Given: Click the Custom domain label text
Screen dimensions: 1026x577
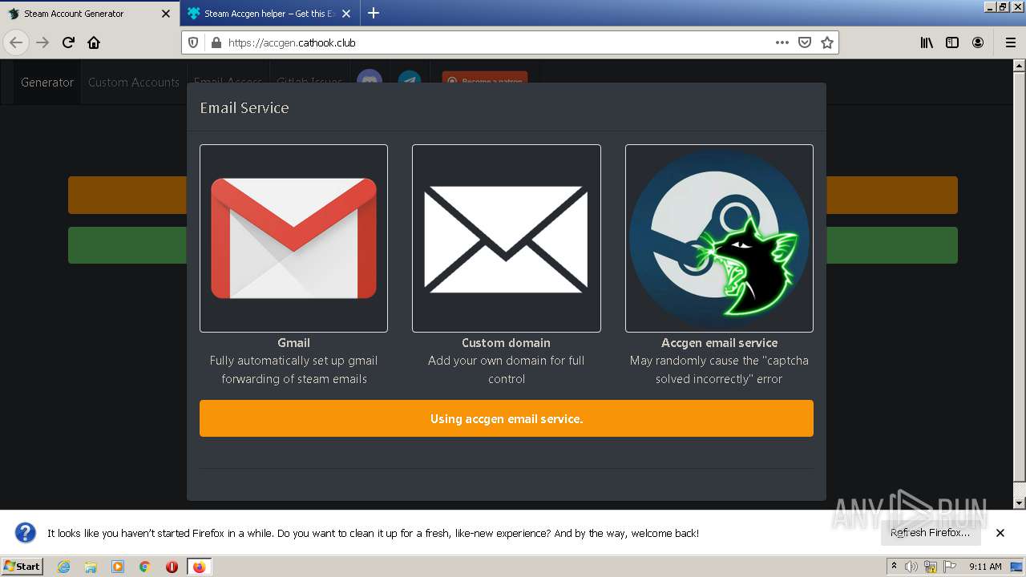Looking at the screenshot, I should [506, 342].
